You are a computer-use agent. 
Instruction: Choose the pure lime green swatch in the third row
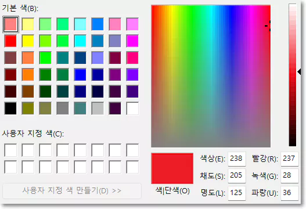(x=45, y=57)
